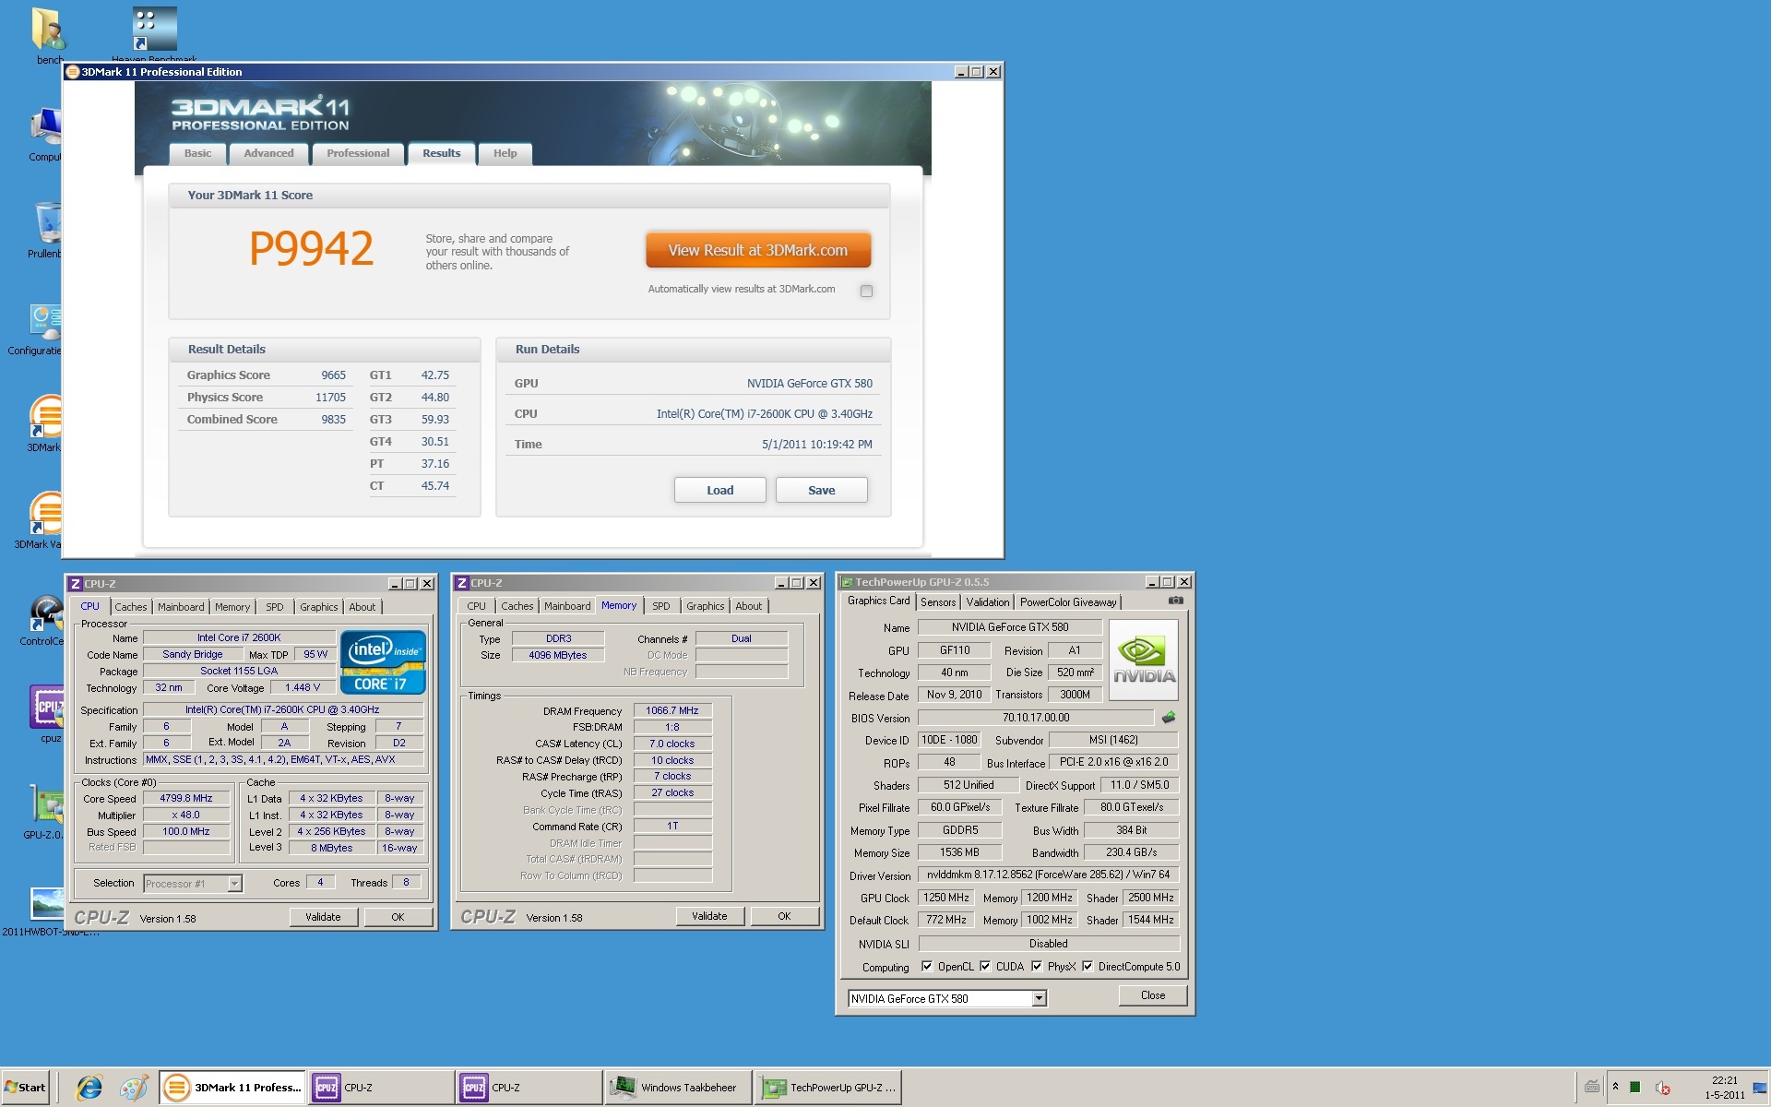Show hidden tray icons arrow
The width and height of the screenshot is (1771, 1107).
(1615, 1087)
